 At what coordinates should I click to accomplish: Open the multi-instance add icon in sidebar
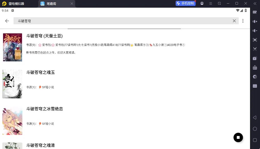(255, 58)
